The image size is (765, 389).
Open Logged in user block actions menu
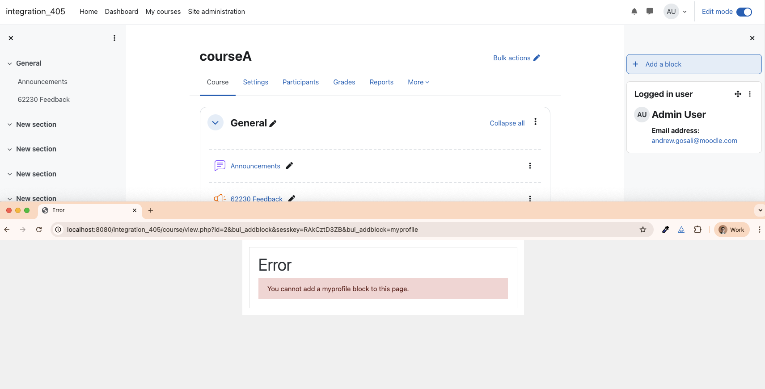(x=750, y=94)
